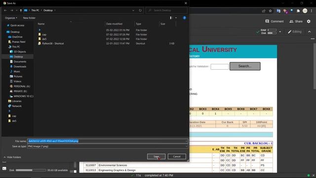Viewport: 316px width, 178px height.
Task: Select the cap folder in file list
Action: 44,35
